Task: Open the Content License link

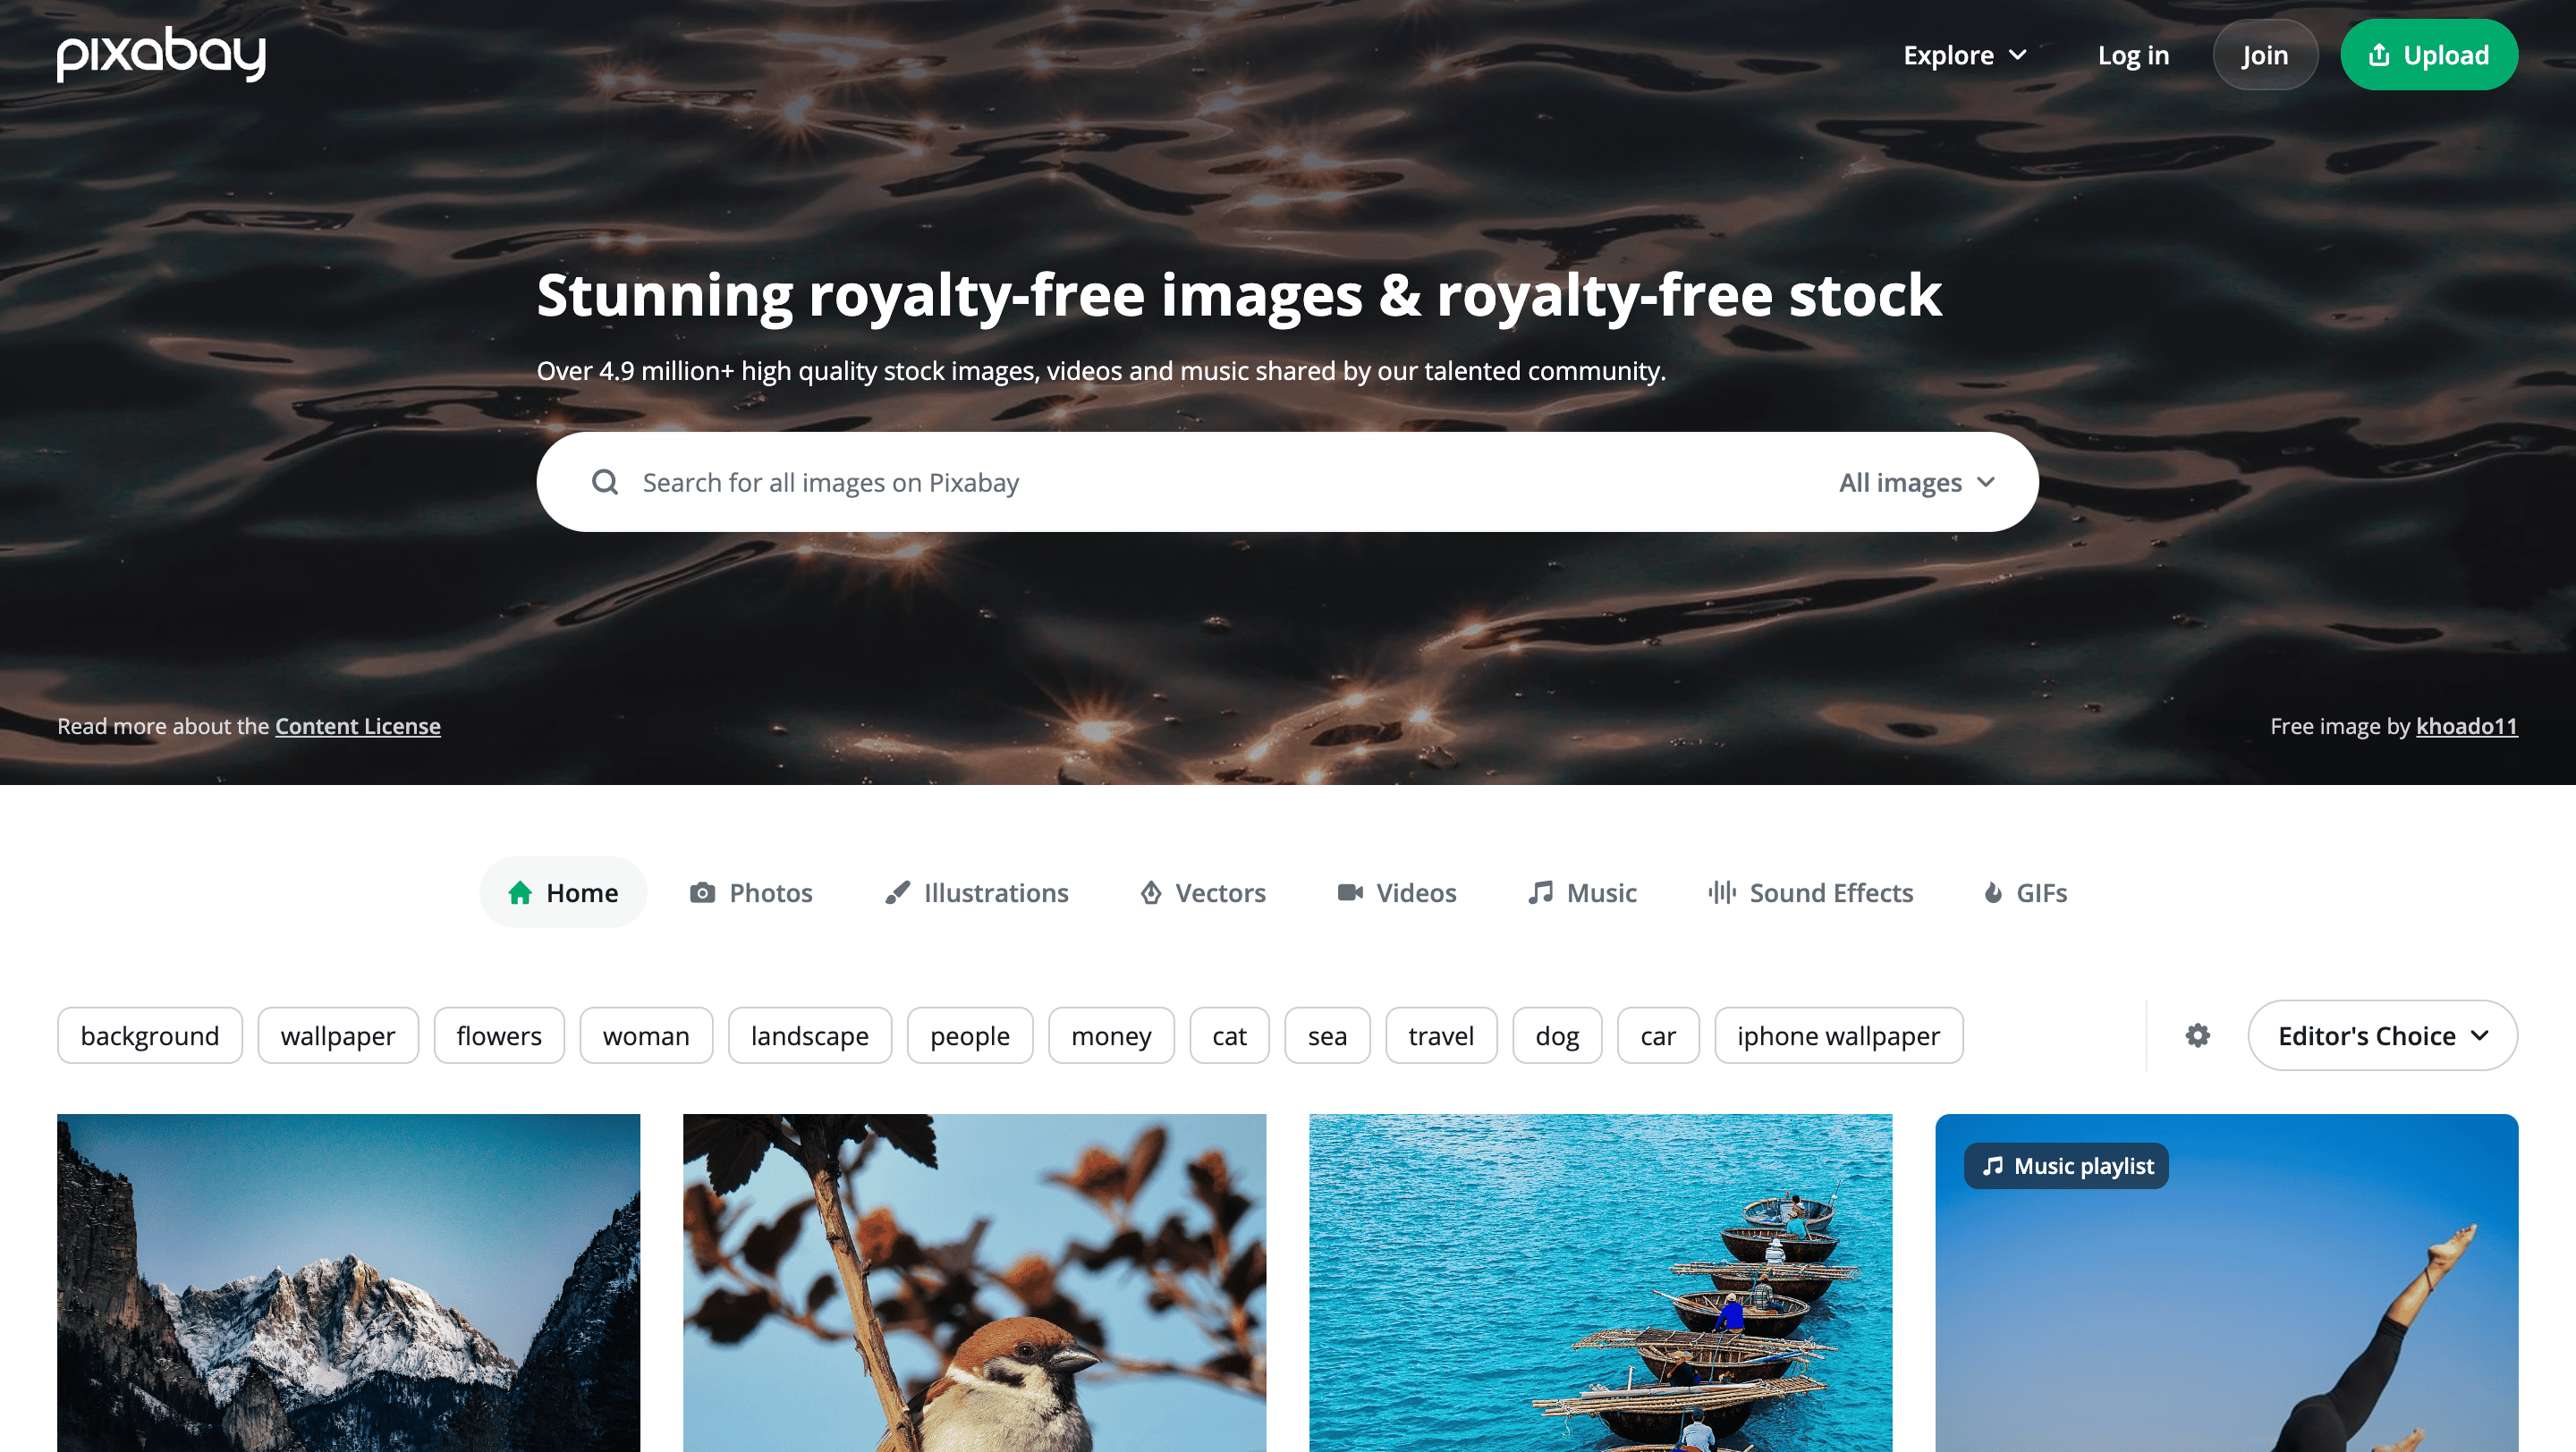Action: pyautogui.click(x=358, y=727)
